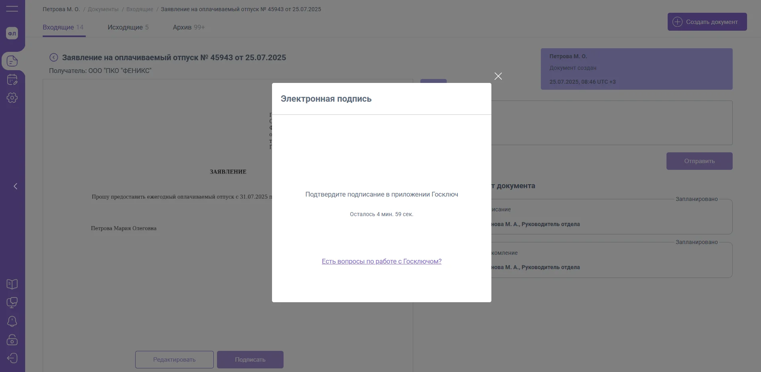The height and width of the screenshot is (372, 761).
Task: Open the knowledge base book icon
Action: pyautogui.click(x=12, y=284)
